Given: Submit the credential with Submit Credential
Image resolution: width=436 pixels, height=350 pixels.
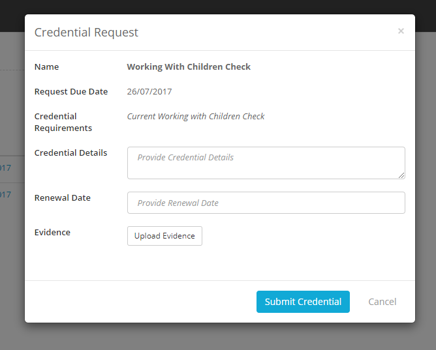Looking at the screenshot, I should pyautogui.click(x=303, y=302).
